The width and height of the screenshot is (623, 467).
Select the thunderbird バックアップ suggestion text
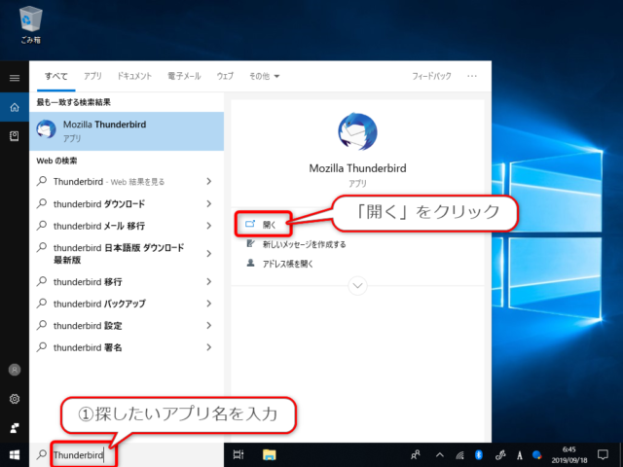point(99,304)
